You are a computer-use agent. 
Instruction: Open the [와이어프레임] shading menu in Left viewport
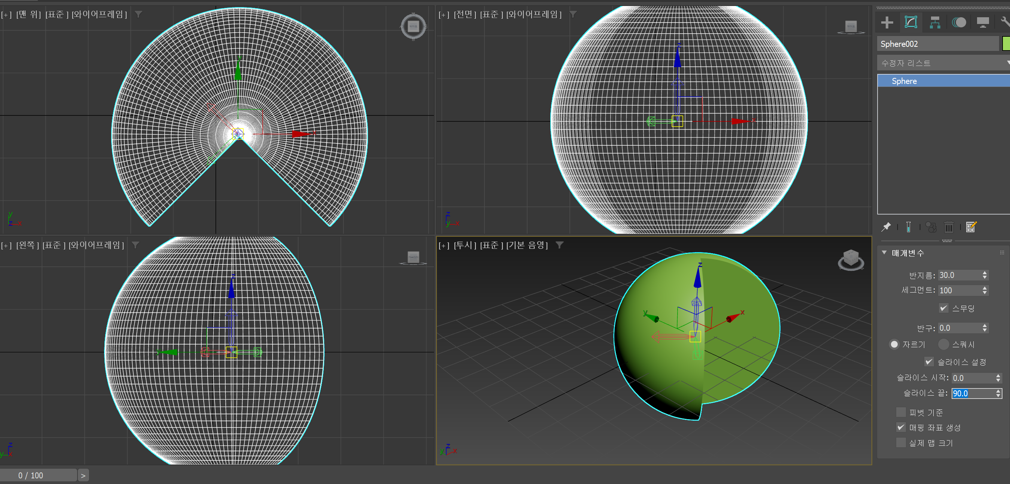coord(97,245)
